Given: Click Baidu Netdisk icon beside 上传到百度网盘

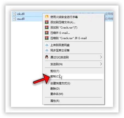Looking at the screenshot, I should (47, 45).
